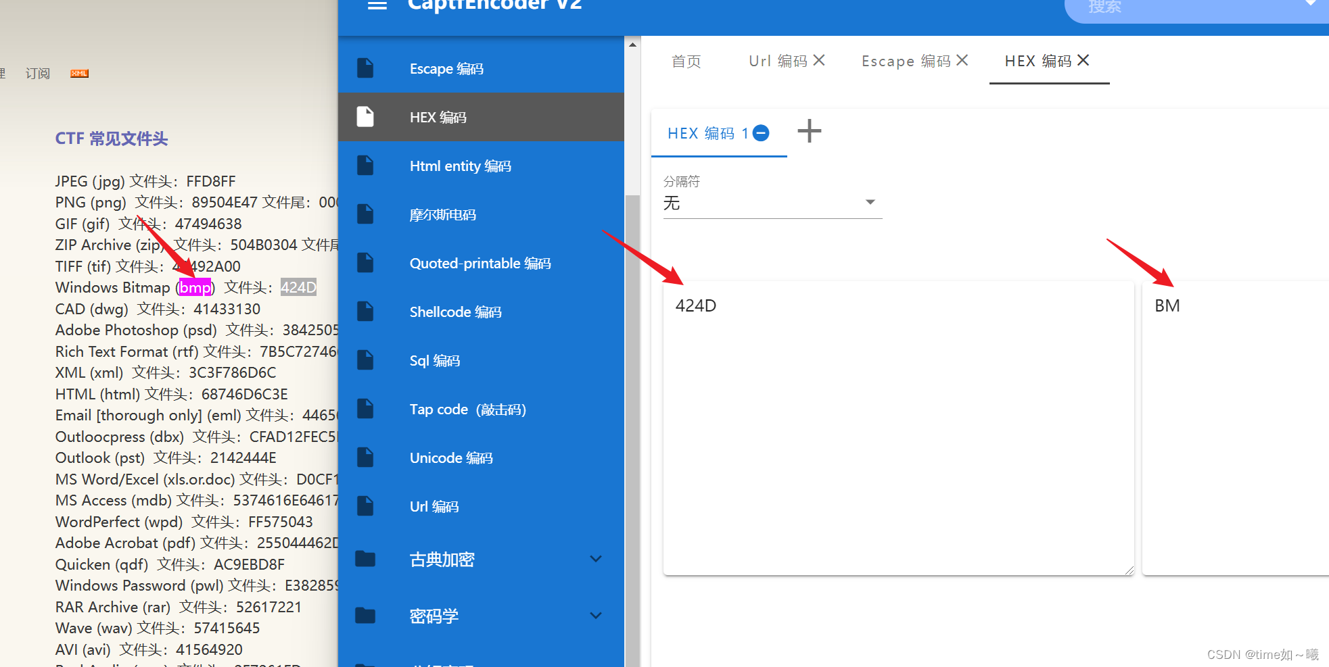Open 摩尔斯电码 in the sidebar
This screenshot has height=667, width=1329.
pos(481,214)
